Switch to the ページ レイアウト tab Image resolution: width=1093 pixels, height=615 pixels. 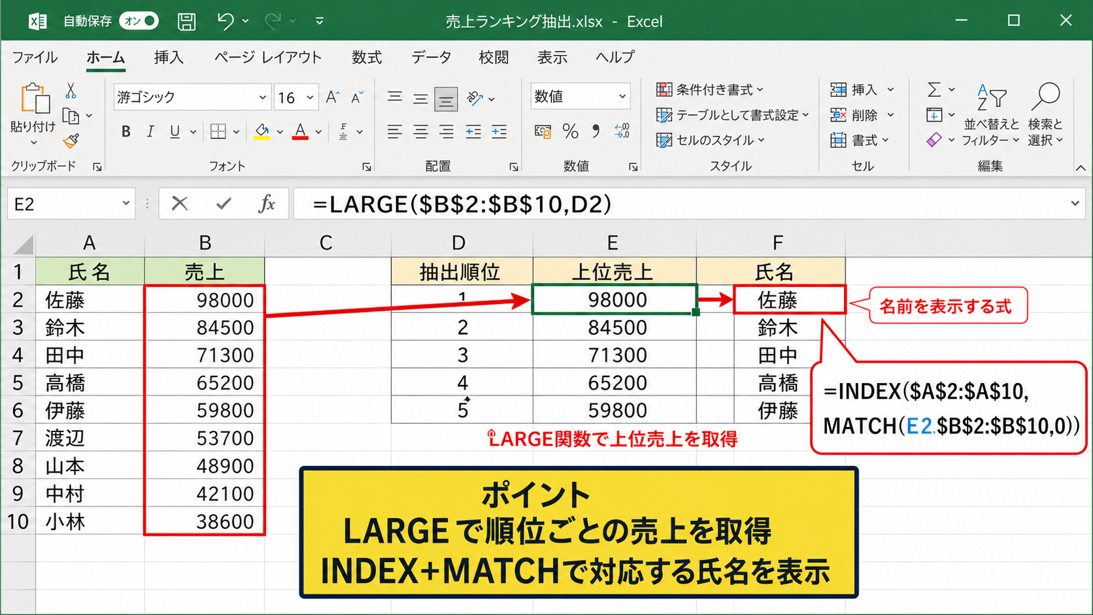pos(268,58)
